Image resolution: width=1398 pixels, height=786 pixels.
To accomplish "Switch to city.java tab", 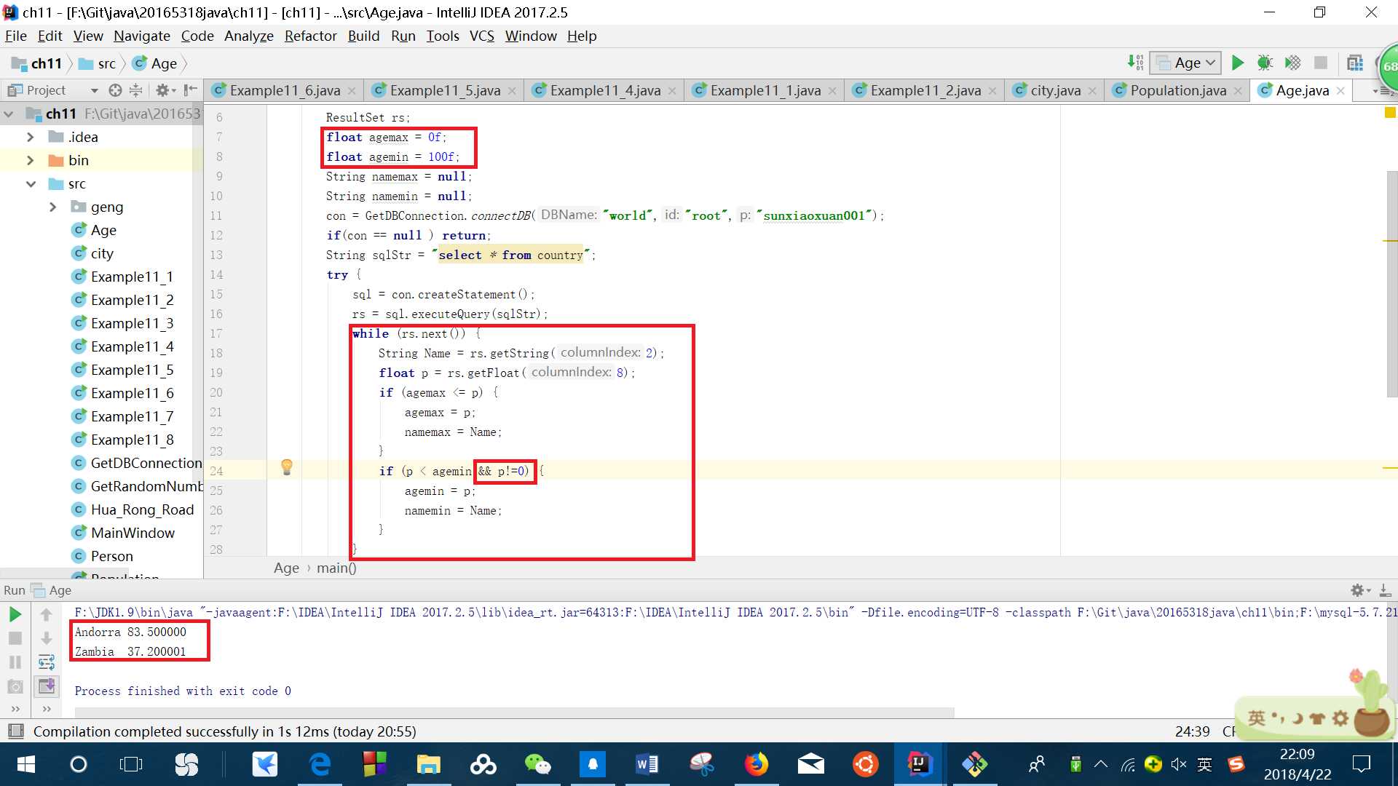I will 1055,91.
